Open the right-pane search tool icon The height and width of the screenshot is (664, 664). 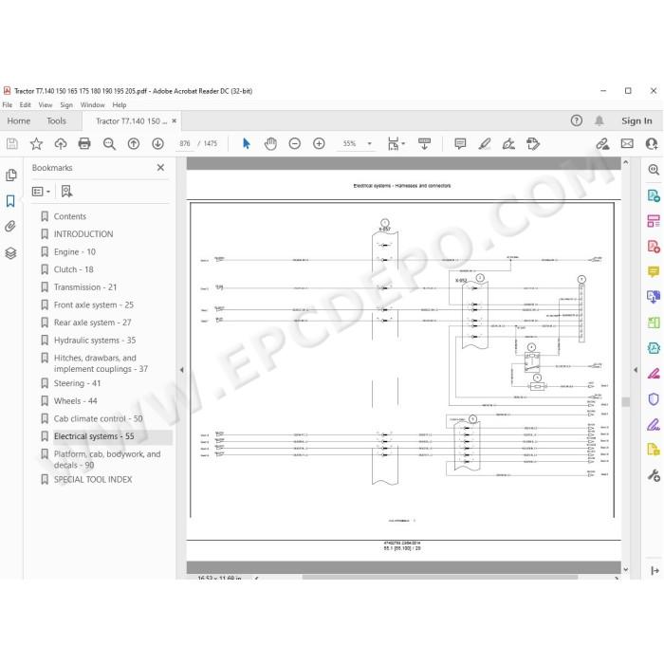(x=654, y=170)
